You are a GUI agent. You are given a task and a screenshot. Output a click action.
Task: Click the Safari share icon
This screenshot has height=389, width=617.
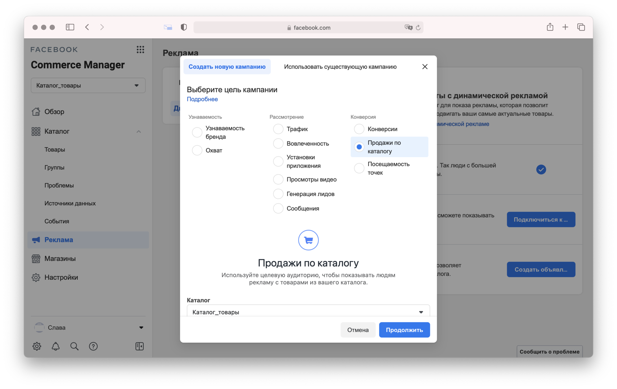click(550, 27)
